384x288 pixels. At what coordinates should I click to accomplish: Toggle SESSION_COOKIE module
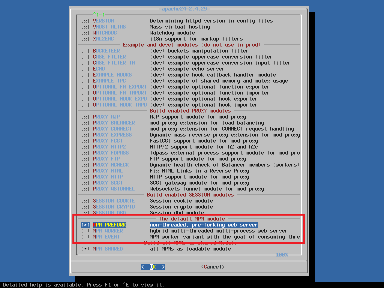(x=85, y=201)
